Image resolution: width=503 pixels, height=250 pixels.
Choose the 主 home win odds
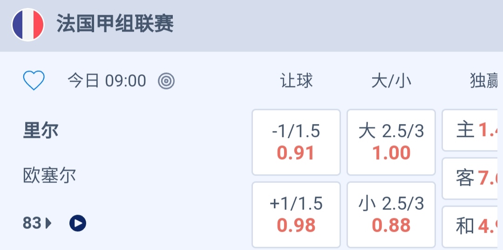(472, 131)
